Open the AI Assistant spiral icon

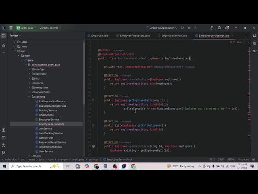click(254, 43)
